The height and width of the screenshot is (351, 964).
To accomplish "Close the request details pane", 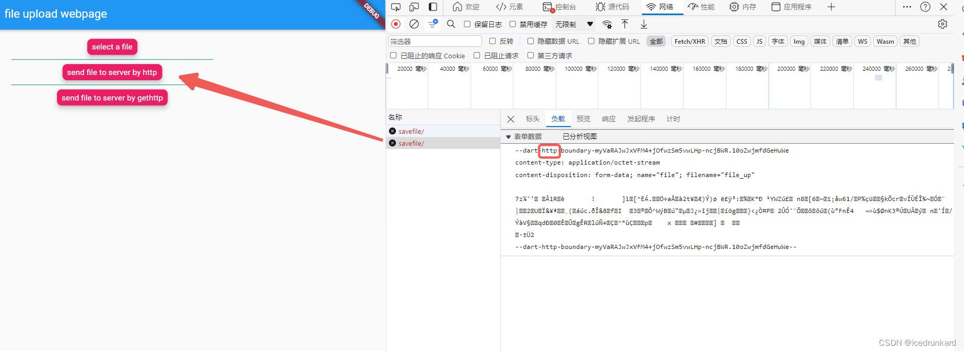I will (511, 119).
